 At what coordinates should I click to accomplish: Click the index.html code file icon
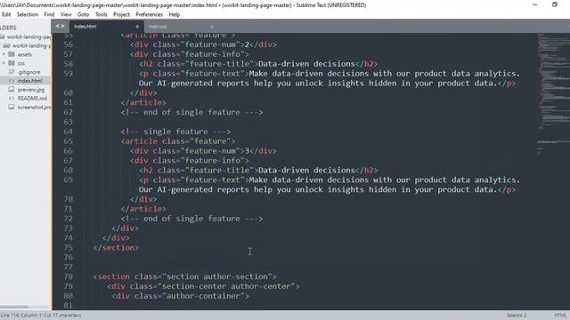12,81
